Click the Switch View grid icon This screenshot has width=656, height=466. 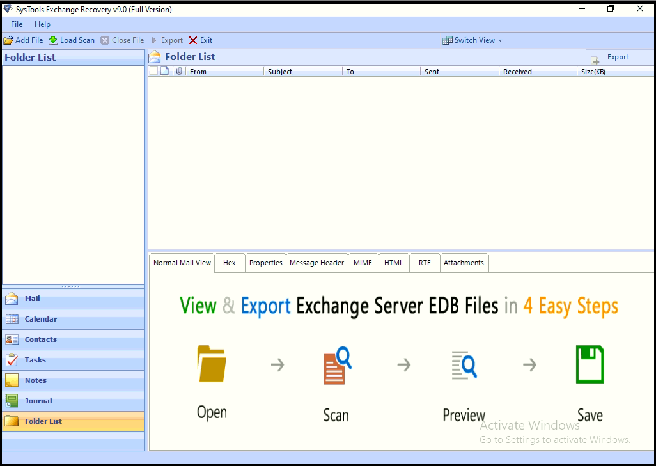pos(447,40)
